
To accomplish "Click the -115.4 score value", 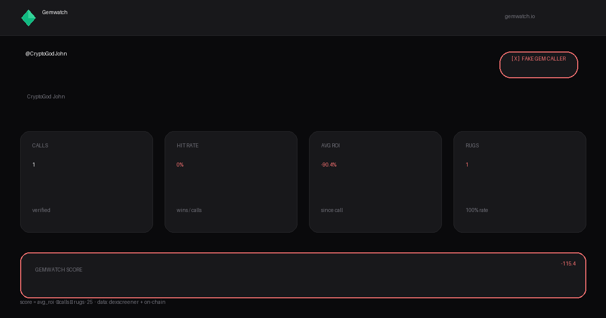I will click(x=568, y=264).
